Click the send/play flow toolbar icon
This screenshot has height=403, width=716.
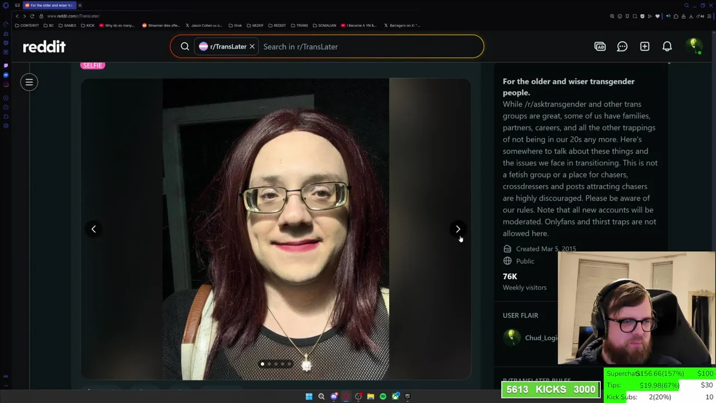tap(649, 16)
